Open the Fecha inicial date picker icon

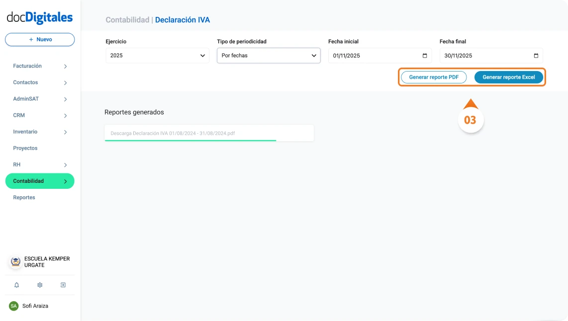coord(424,56)
